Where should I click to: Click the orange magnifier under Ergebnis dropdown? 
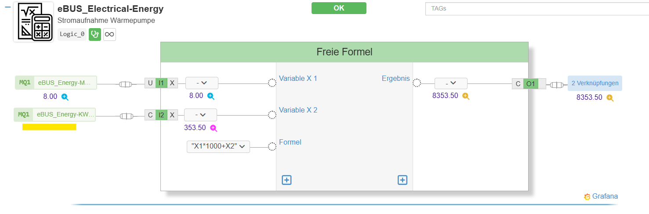pyautogui.click(x=466, y=96)
